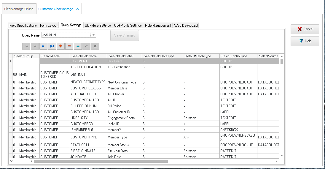Insert a new record with plus icon
325x169 pixels.
pyautogui.click(x=60, y=46)
